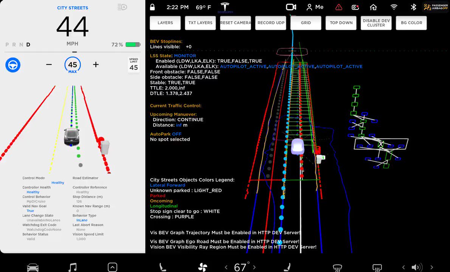Screen dimensions: 450x272
Task: Tap the trash can object in visualization
Action: pos(105,147)
